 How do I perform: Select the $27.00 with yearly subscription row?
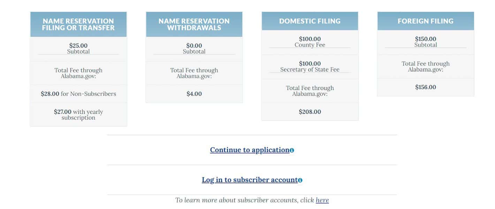(x=78, y=115)
